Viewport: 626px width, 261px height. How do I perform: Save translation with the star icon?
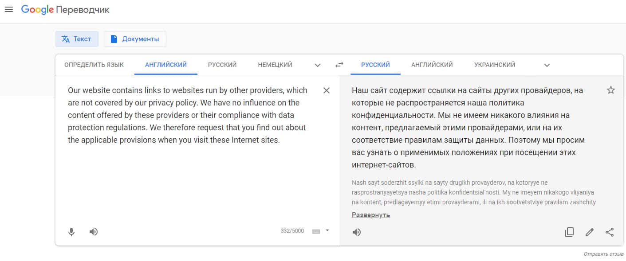pos(611,90)
